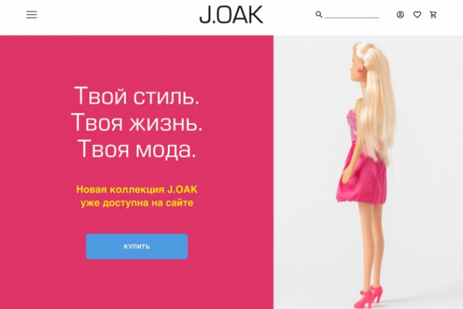The height and width of the screenshot is (309, 463).
Task: Click the doll's pink high-heel shoes
Action: coord(369,297)
